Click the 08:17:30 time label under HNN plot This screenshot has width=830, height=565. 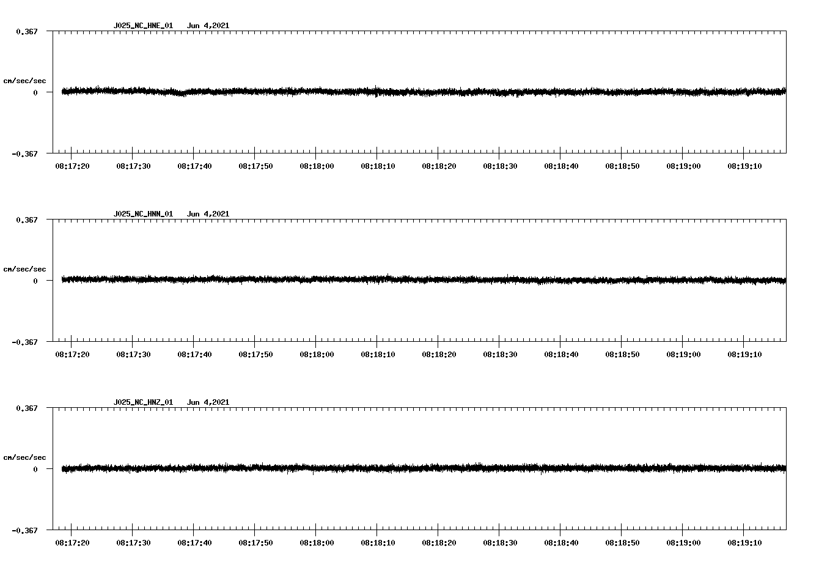click(x=133, y=355)
